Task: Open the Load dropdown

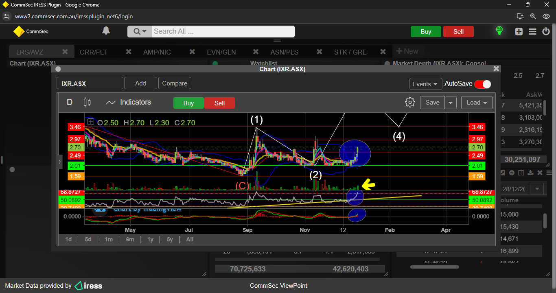Action: 477,103
